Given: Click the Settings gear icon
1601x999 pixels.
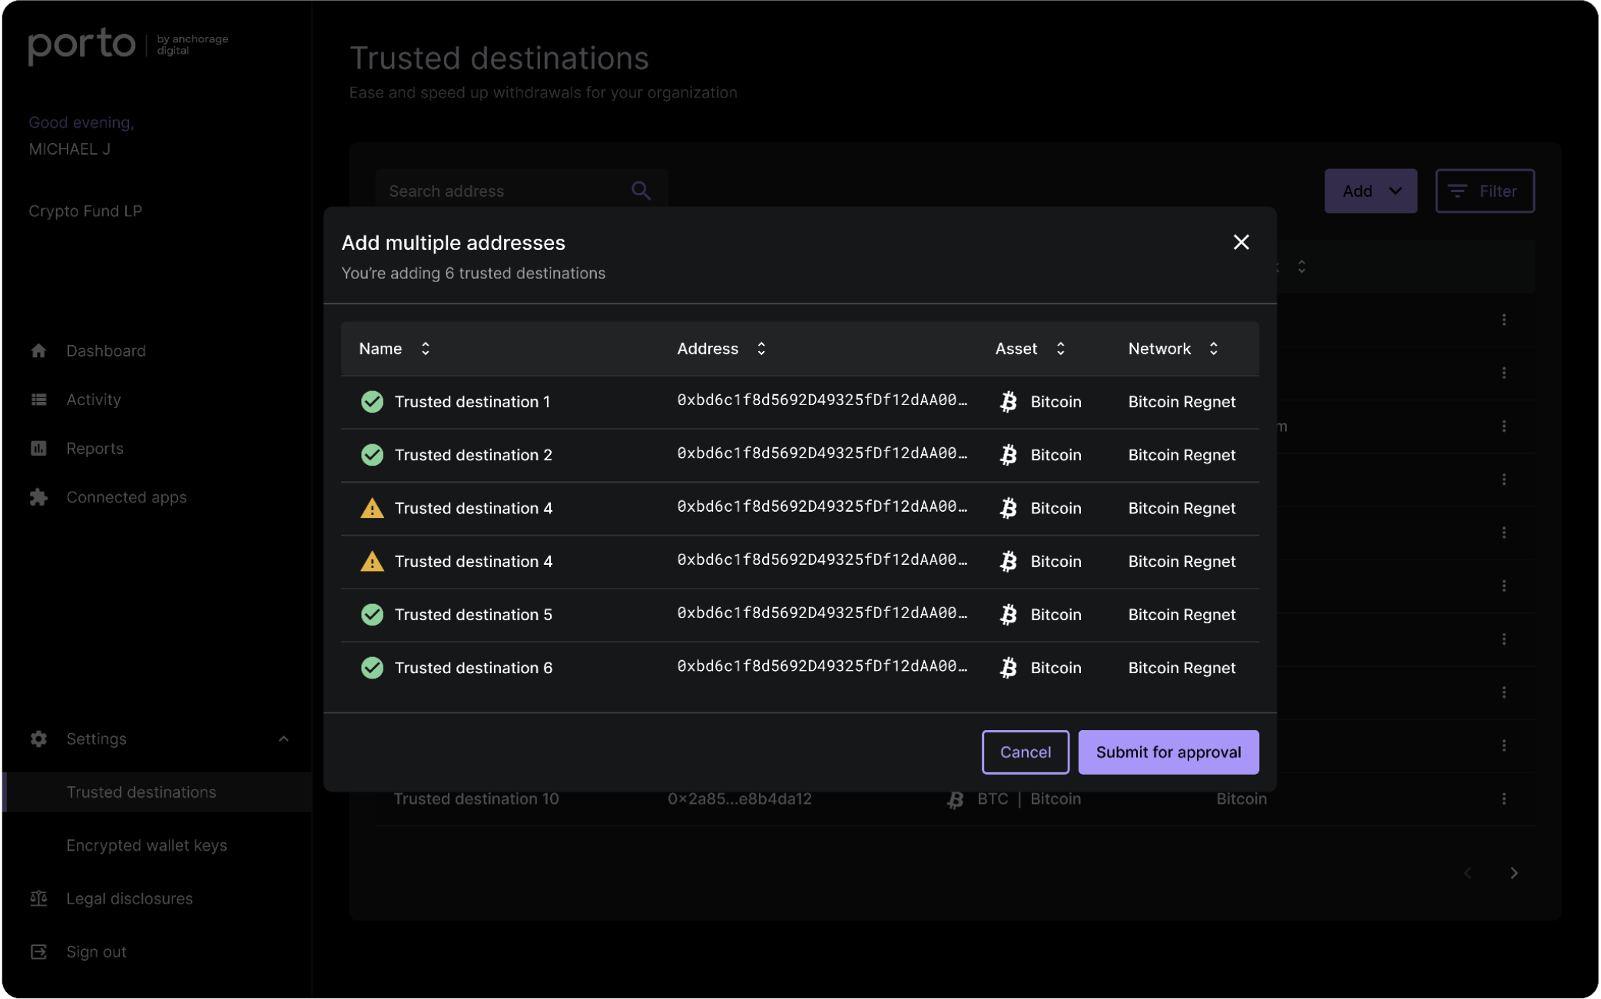Looking at the screenshot, I should click(38, 738).
